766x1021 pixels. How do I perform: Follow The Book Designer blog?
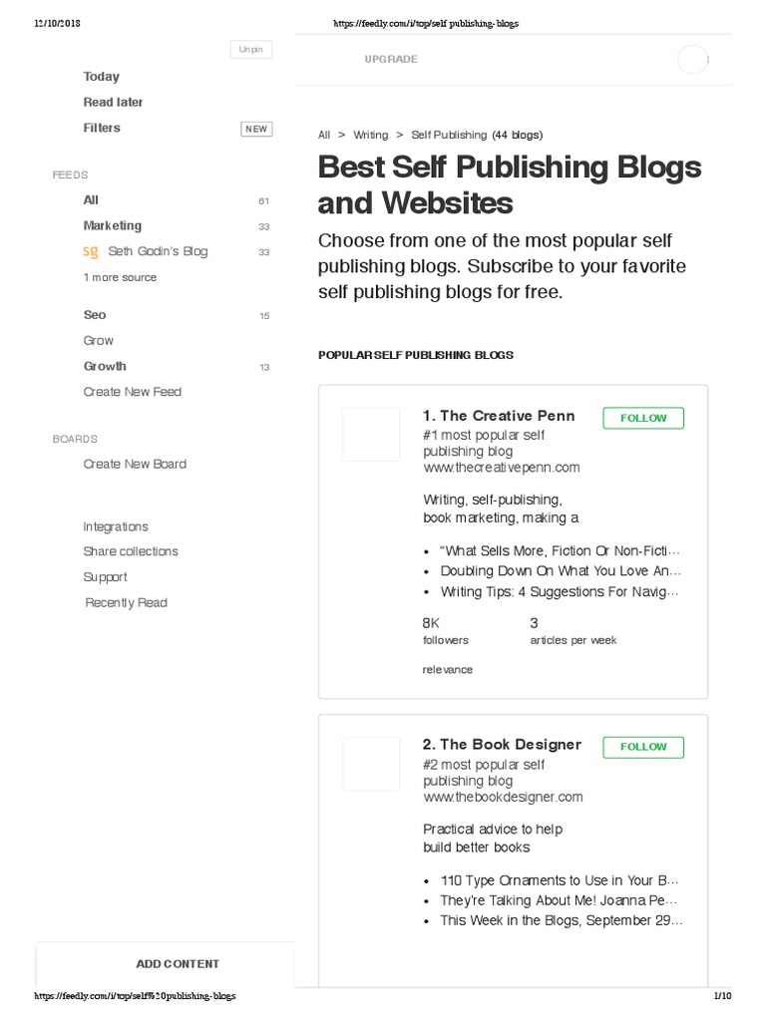pyautogui.click(x=643, y=747)
